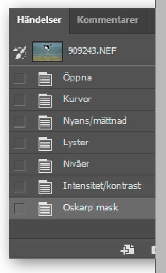The image size is (166, 273).
Task: Select the 909243.NEF snapshot thumbnail
Action: tap(47, 51)
